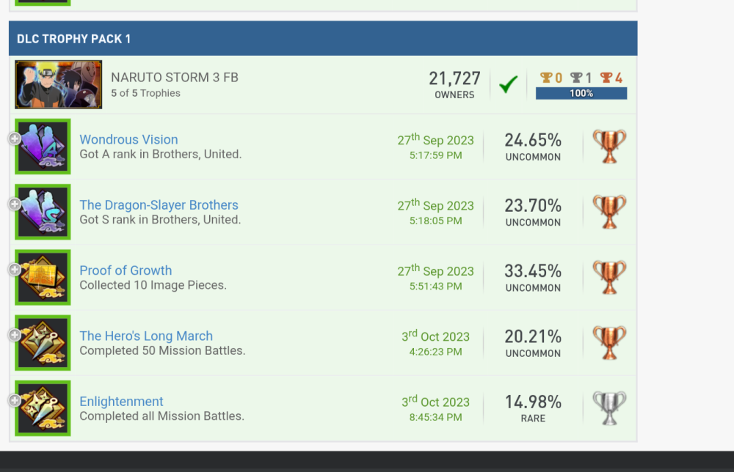734x472 pixels.
Task: Open the Enlightenment trophy link
Action: [x=121, y=402]
